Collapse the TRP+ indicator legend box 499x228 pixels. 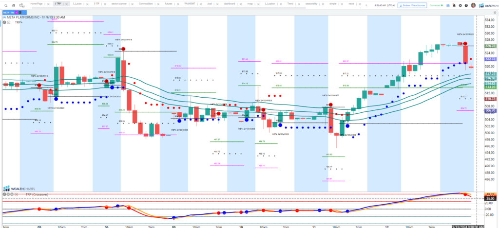pyautogui.click(x=9, y=22)
